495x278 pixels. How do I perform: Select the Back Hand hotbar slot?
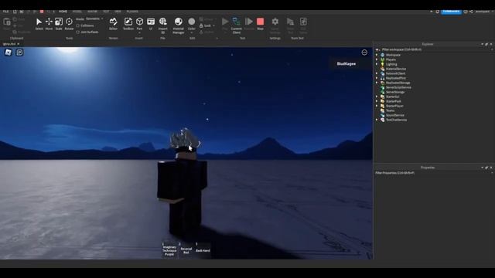(x=203, y=250)
